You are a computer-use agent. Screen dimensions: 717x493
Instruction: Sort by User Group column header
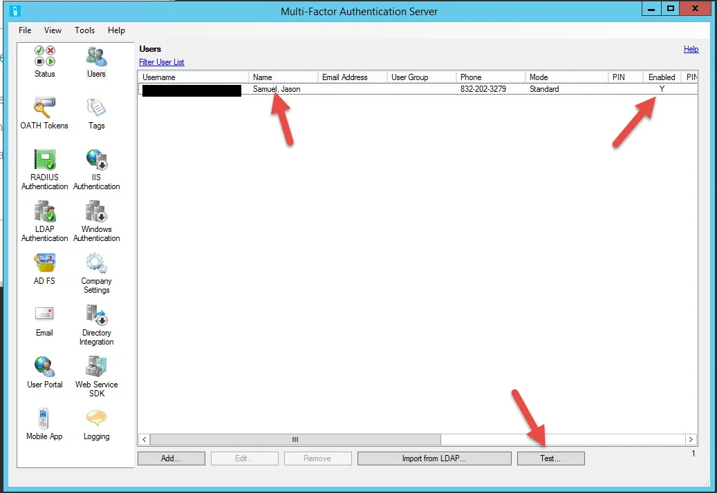click(422, 77)
